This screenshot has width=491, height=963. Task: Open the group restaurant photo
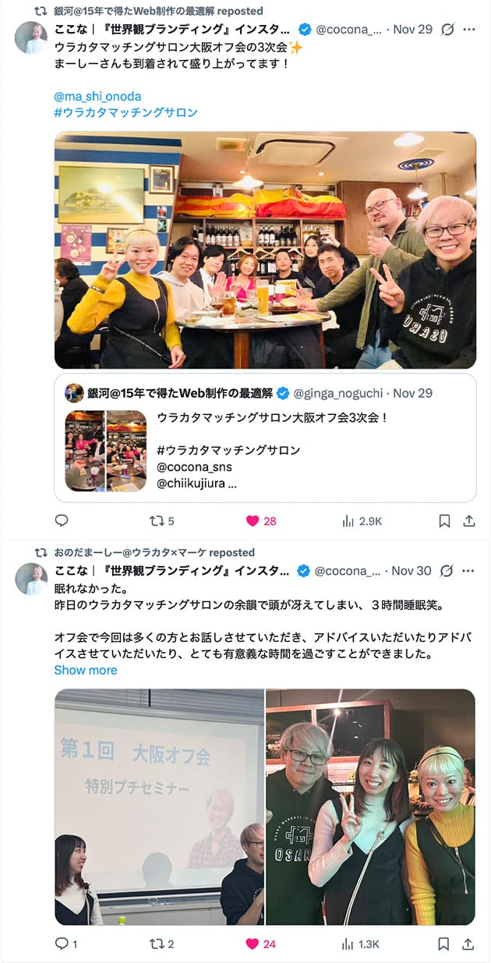click(x=265, y=250)
